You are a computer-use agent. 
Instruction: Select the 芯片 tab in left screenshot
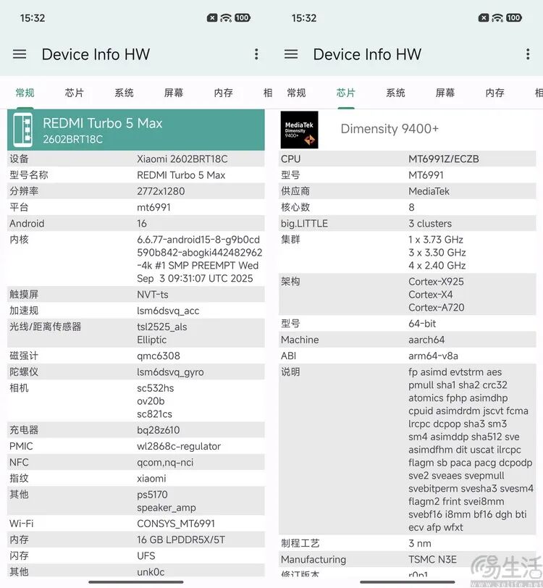pos(75,93)
